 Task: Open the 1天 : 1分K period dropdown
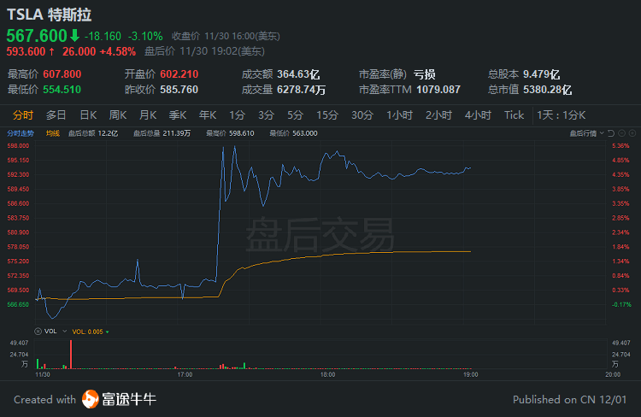tap(562, 115)
